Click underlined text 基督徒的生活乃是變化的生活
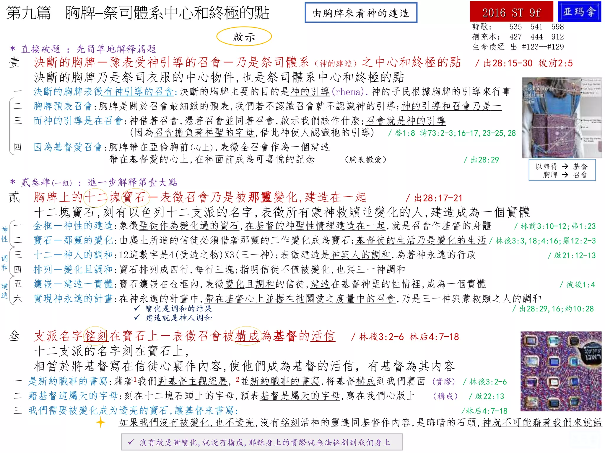Image resolution: width=605 pixels, height=453 pixels. pos(421,241)
